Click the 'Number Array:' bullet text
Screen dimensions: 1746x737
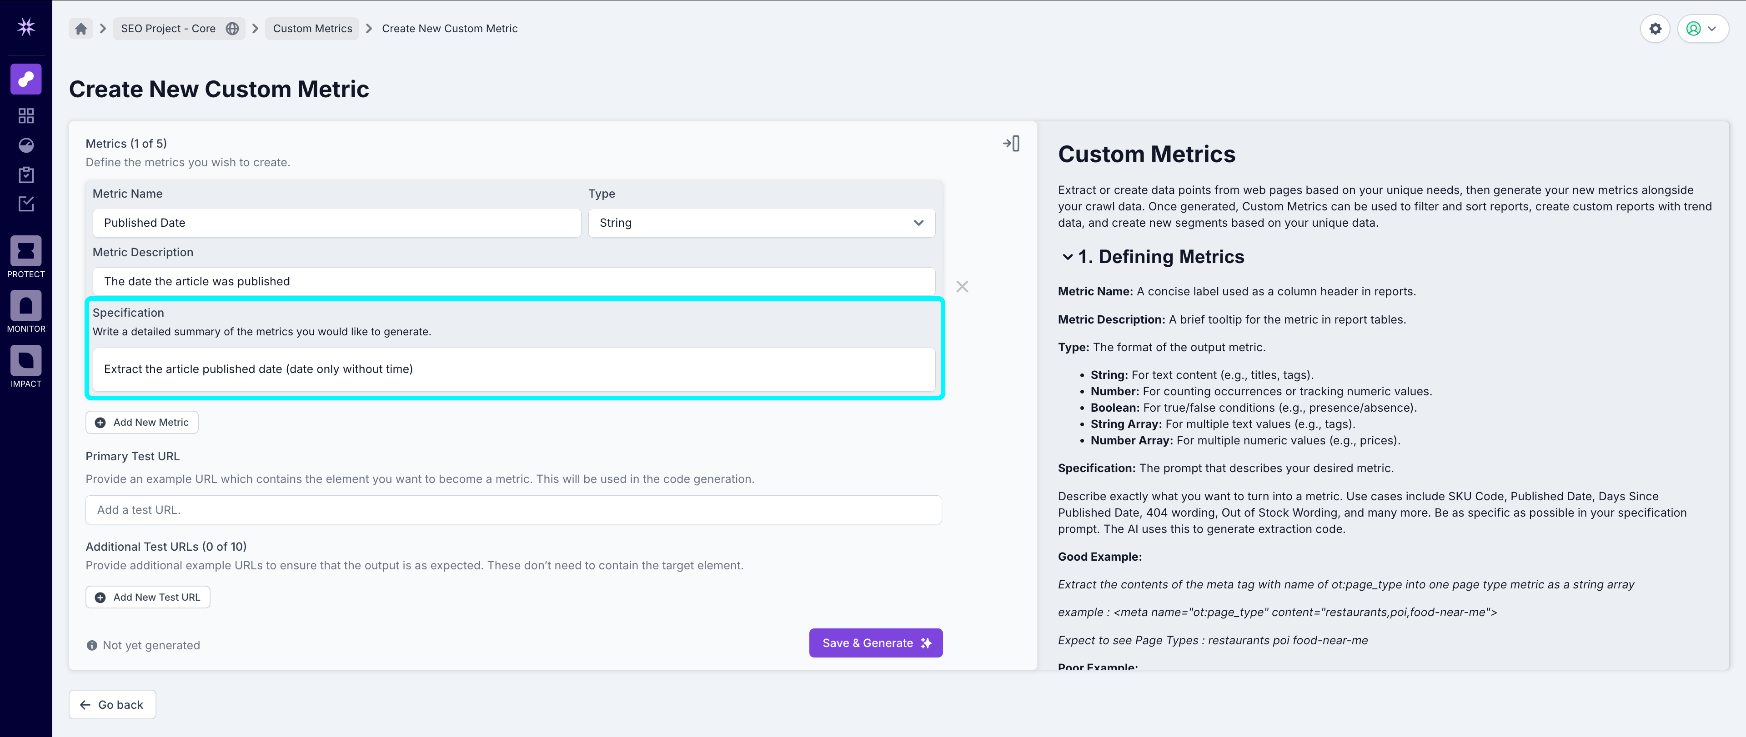coord(1131,440)
